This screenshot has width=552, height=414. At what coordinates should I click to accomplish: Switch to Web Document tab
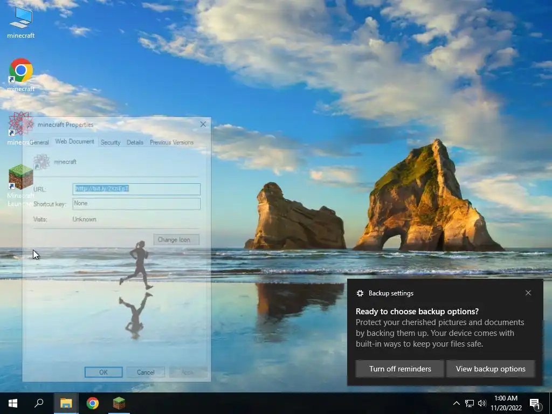74,142
